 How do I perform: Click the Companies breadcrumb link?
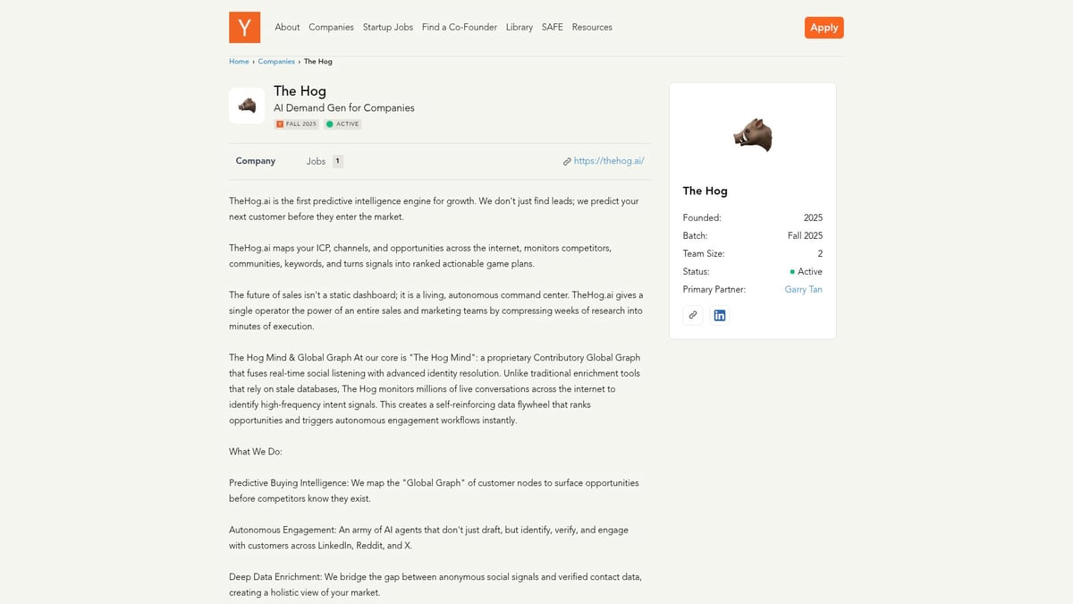tap(276, 62)
